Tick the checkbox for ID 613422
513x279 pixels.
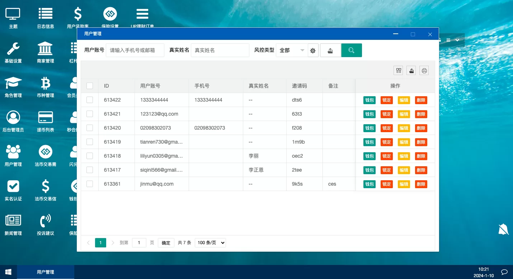point(90,100)
